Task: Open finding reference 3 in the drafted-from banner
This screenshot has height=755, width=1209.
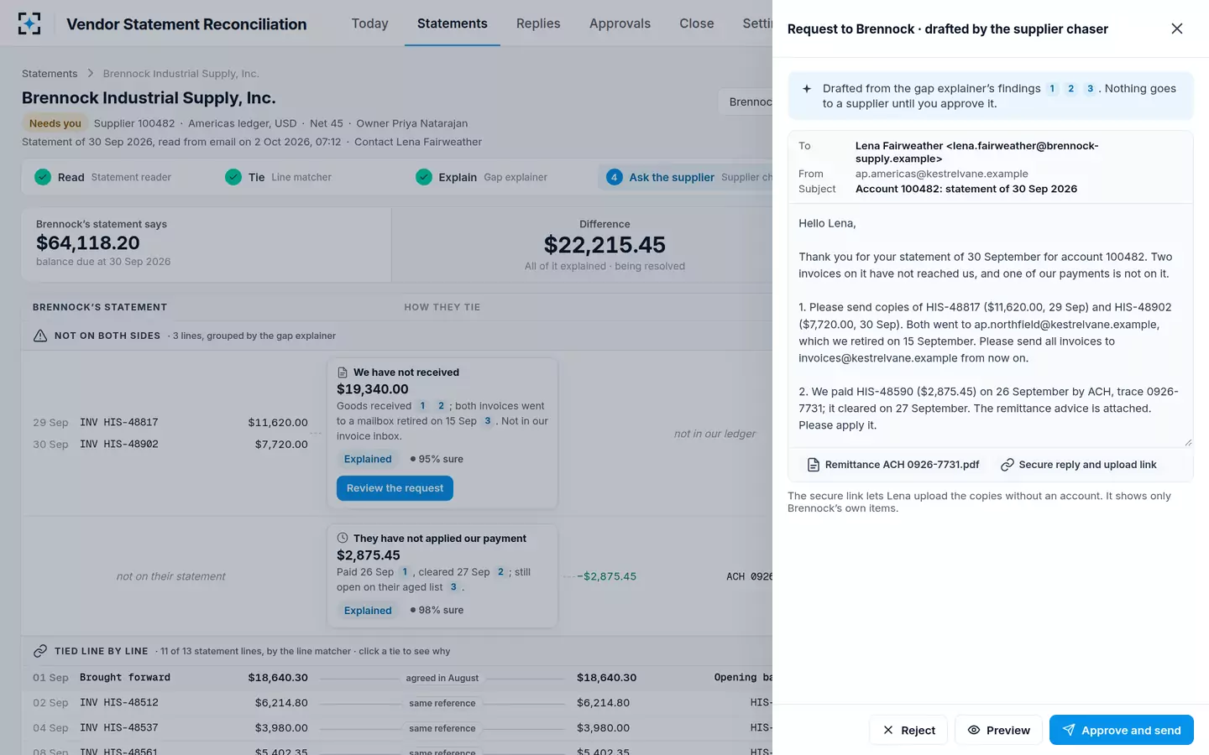Action: (1090, 89)
